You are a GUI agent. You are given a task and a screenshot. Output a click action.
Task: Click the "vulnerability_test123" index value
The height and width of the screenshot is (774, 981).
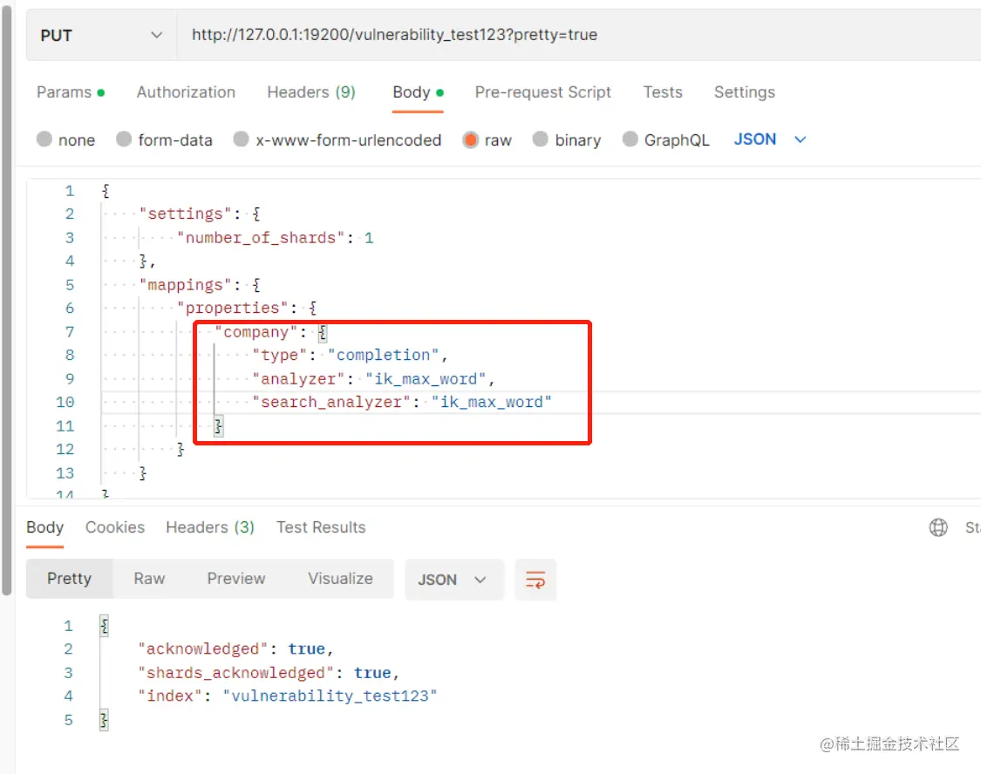click(330, 696)
